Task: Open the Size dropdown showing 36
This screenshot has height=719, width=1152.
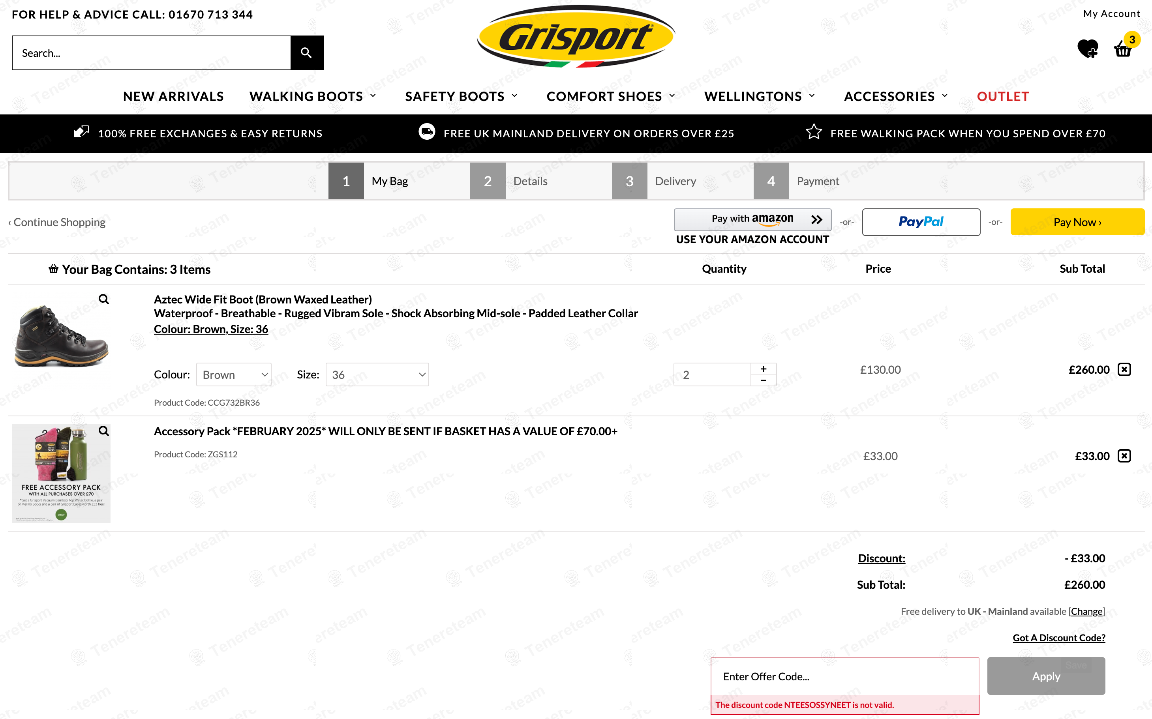Action: coord(377,375)
